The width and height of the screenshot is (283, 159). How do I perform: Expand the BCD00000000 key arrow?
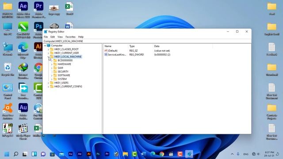pyautogui.click(x=52, y=61)
